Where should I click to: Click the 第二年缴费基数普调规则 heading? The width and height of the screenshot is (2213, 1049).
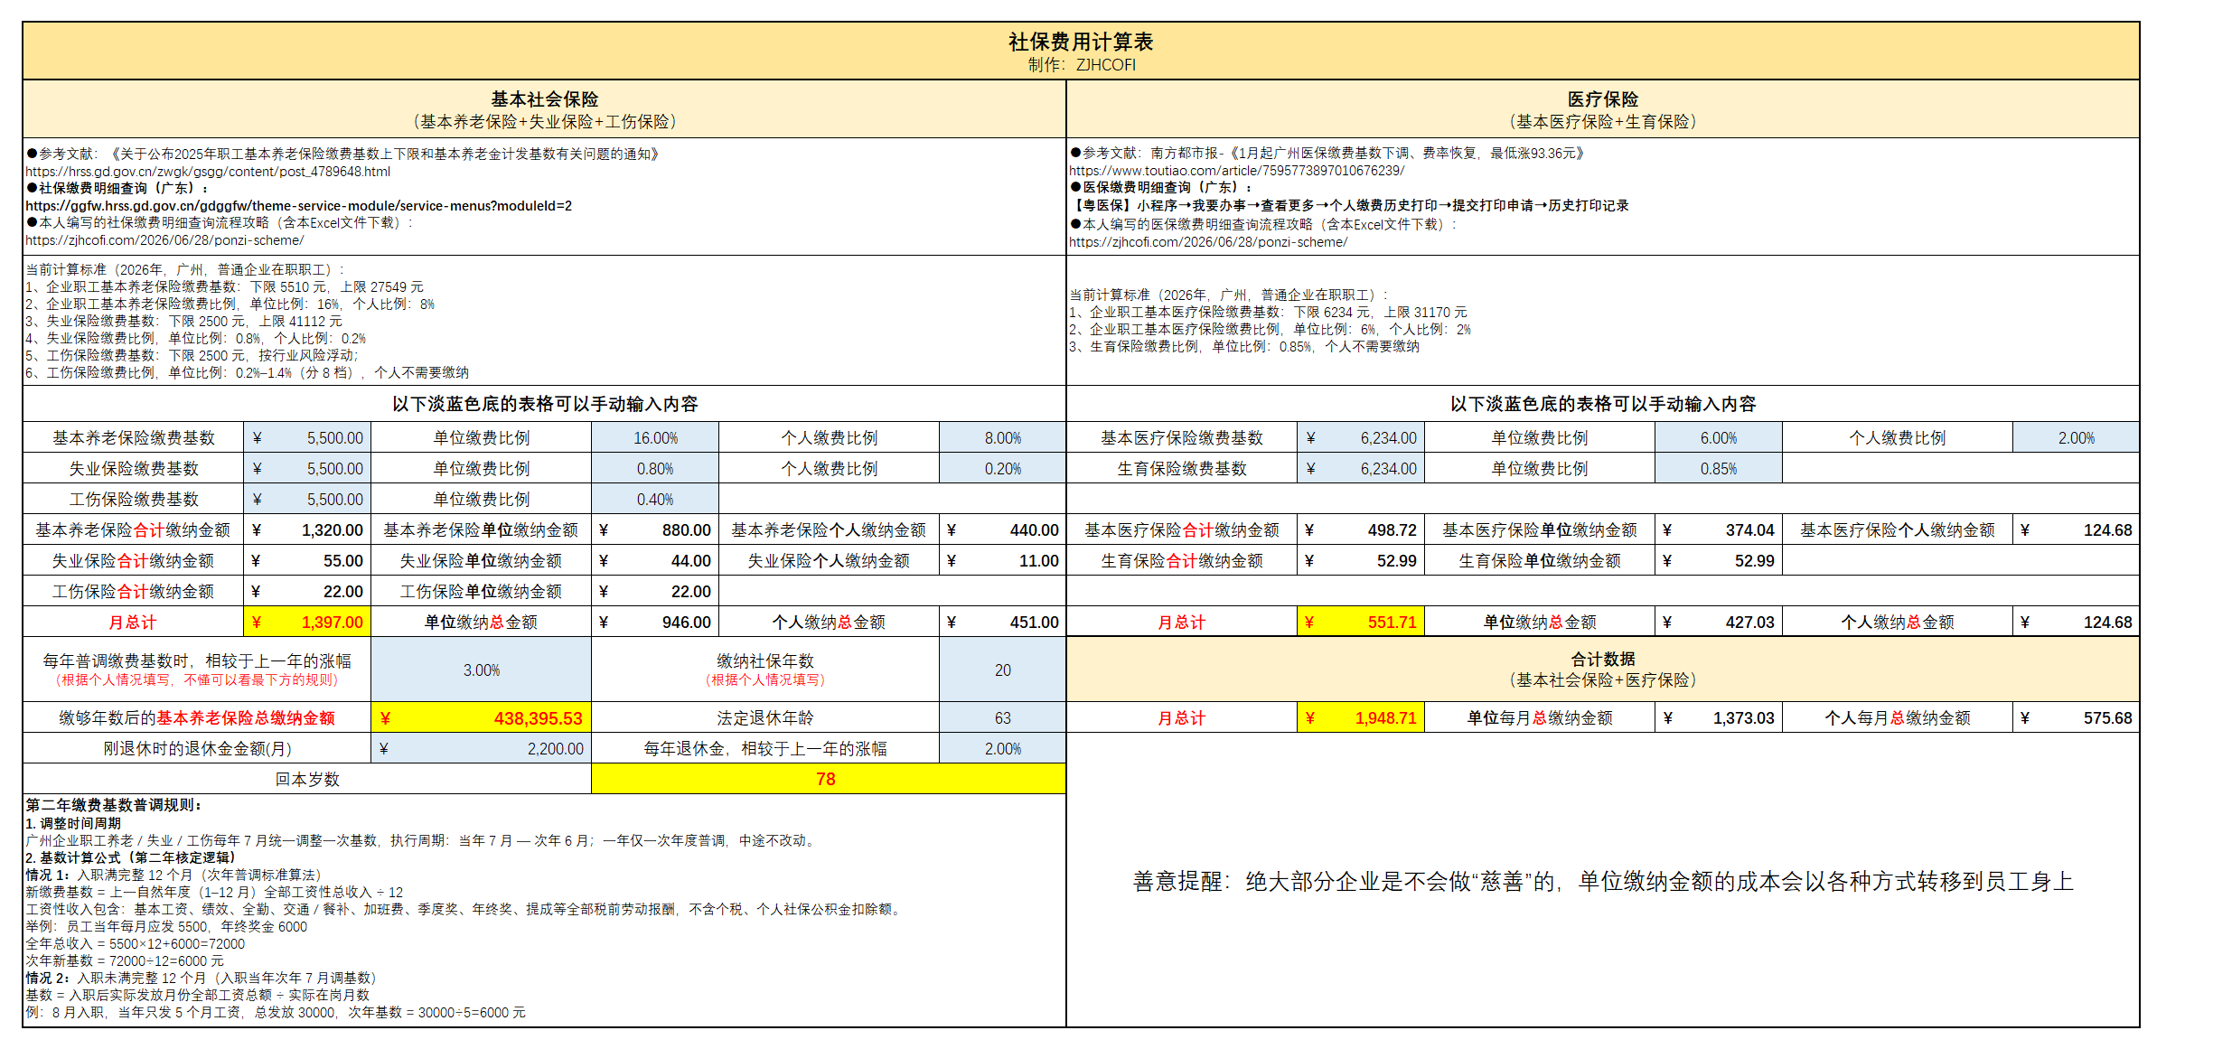114,805
